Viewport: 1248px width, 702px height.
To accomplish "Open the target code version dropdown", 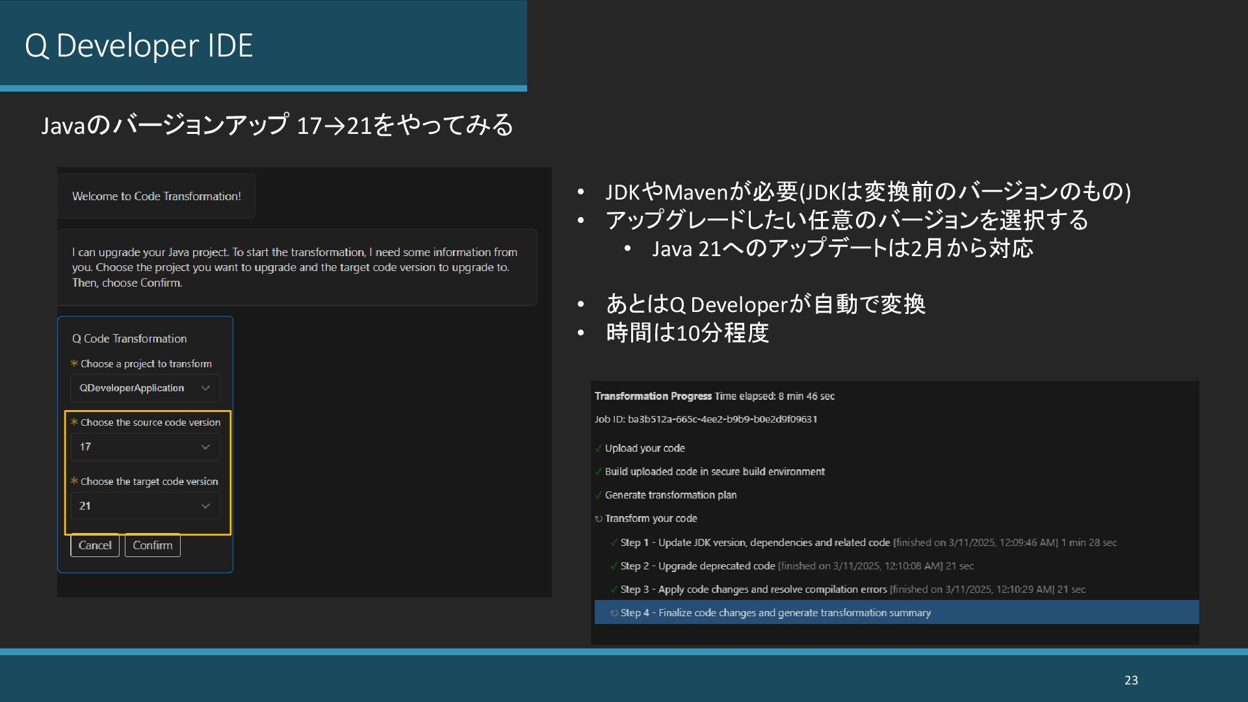I will click(x=144, y=506).
